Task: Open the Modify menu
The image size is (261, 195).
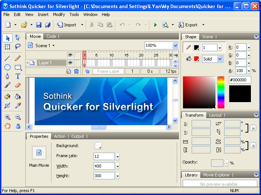Action: click(x=59, y=14)
